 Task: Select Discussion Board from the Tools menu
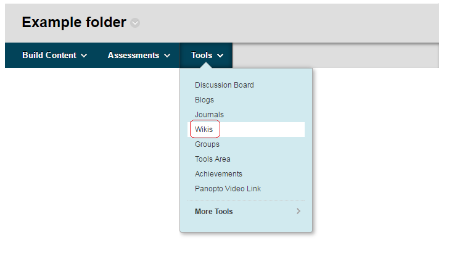pos(224,85)
